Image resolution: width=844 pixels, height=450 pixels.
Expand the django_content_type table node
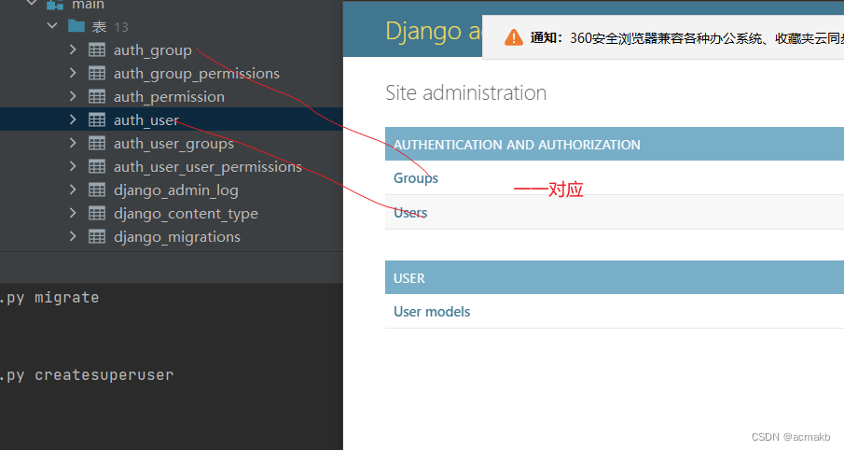(x=73, y=213)
